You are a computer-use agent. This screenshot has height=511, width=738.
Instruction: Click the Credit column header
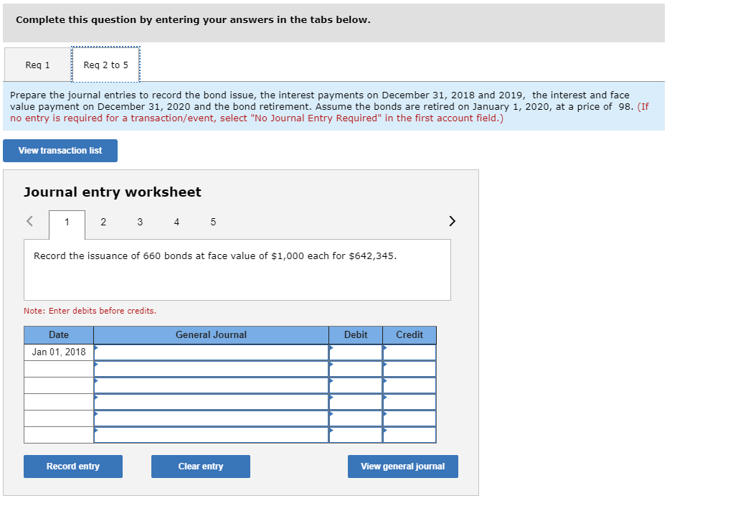[x=410, y=335]
